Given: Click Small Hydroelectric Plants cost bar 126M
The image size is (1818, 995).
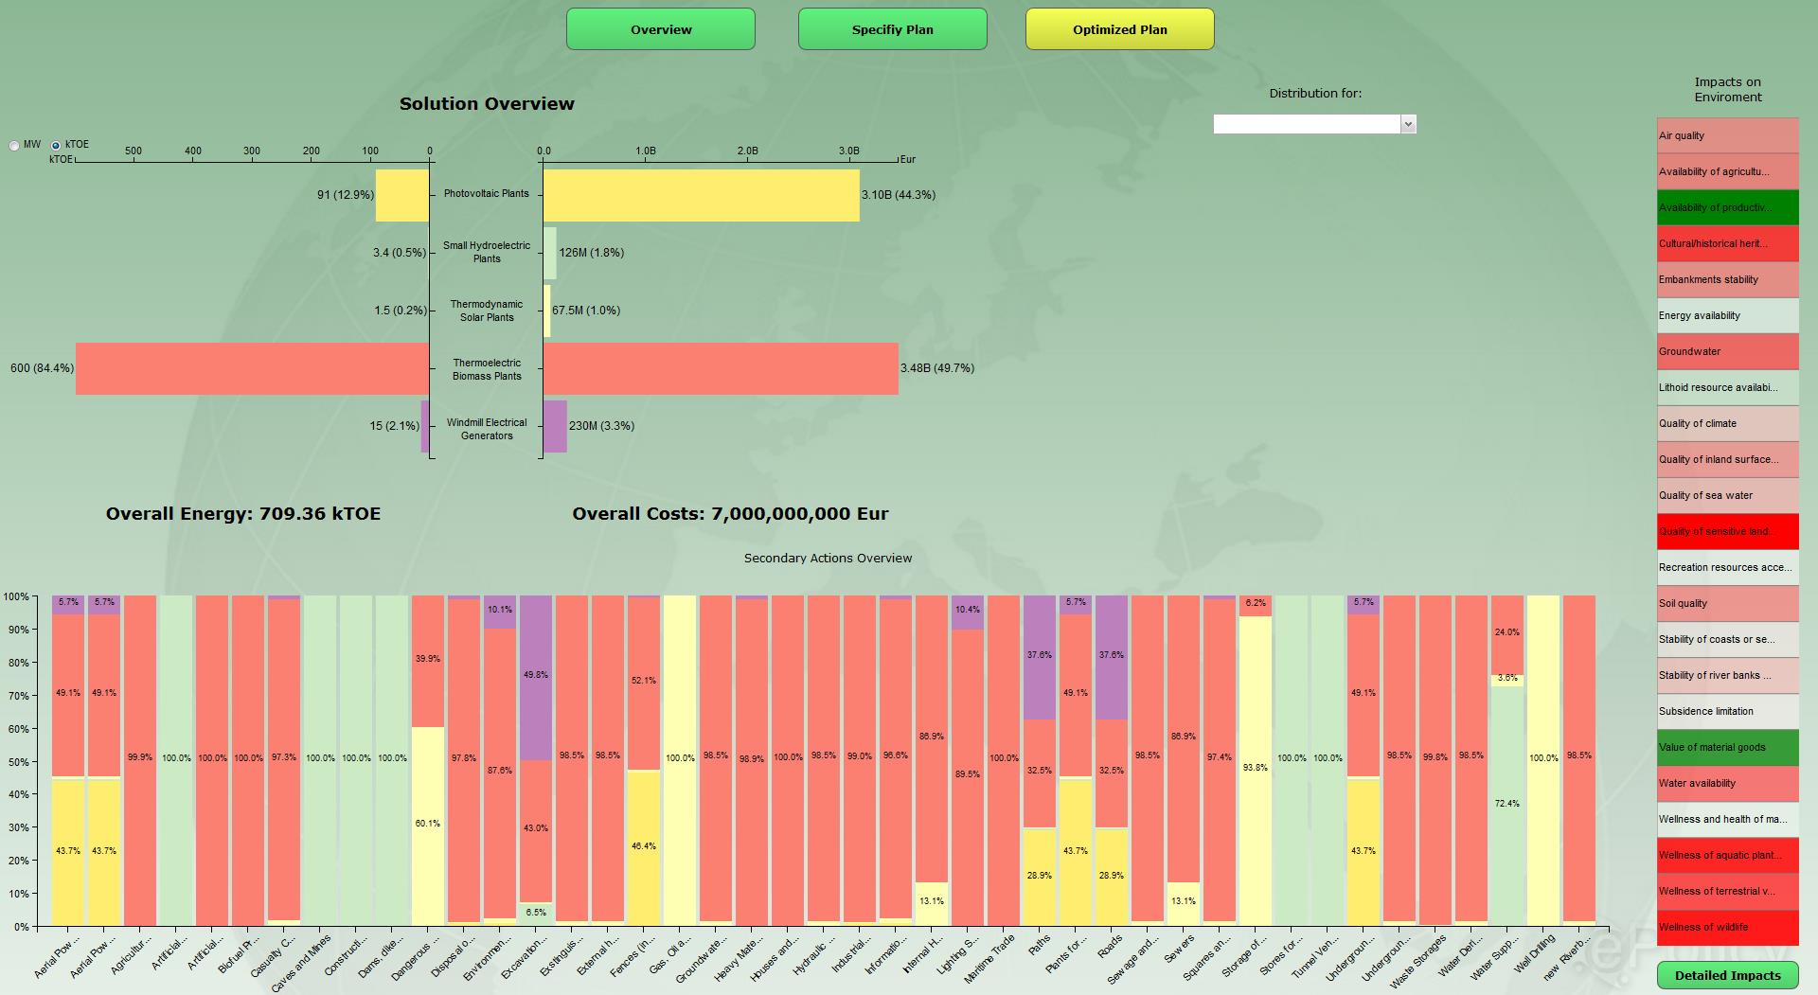Looking at the screenshot, I should (x=550, y=253).
